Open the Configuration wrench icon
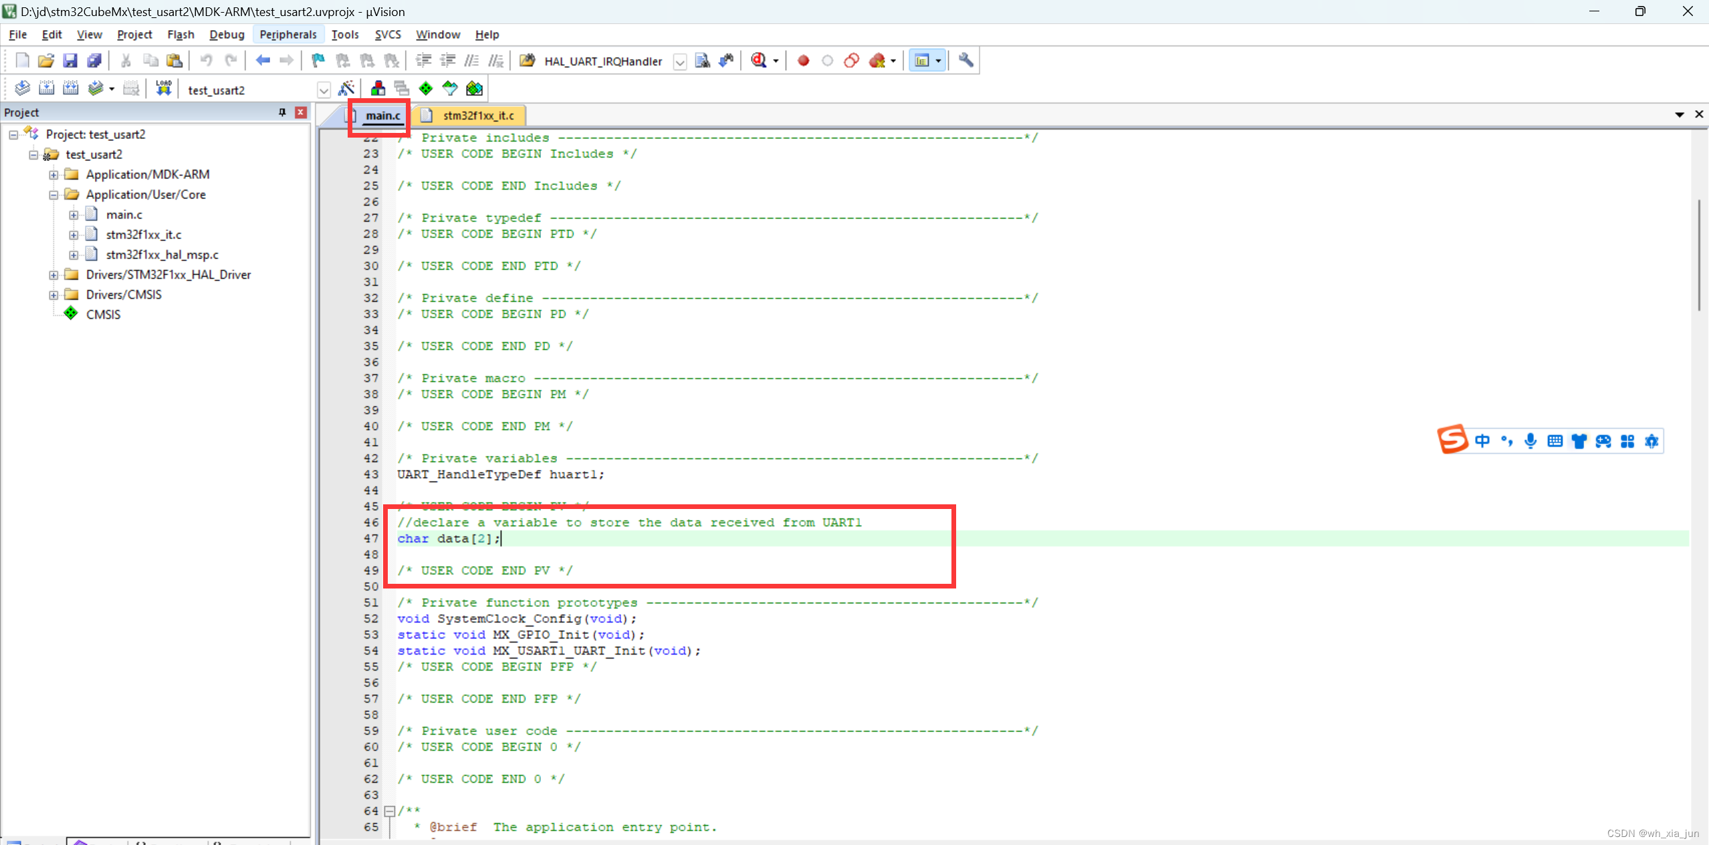 click(x=965, y=61)
